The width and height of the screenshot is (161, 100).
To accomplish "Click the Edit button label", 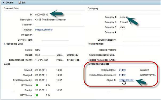I will [x=24, y=3].
